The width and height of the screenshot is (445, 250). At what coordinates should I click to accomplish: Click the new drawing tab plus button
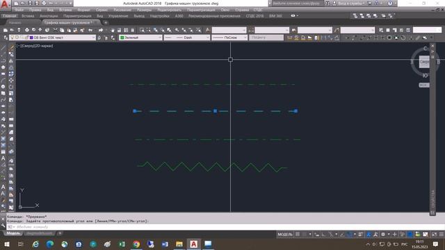pos(106,23)
